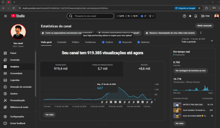Switch to the Conteúdo analytics tab
220x128 pixels.
[62, 42]
